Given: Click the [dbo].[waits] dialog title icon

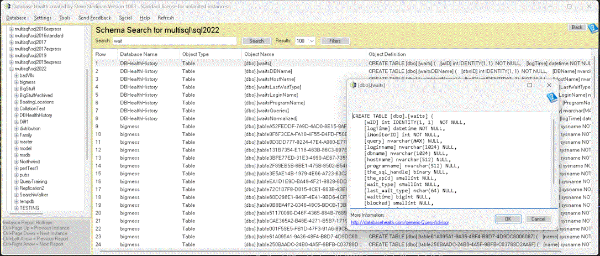Looking at the screenshot, I should point(353,85).
